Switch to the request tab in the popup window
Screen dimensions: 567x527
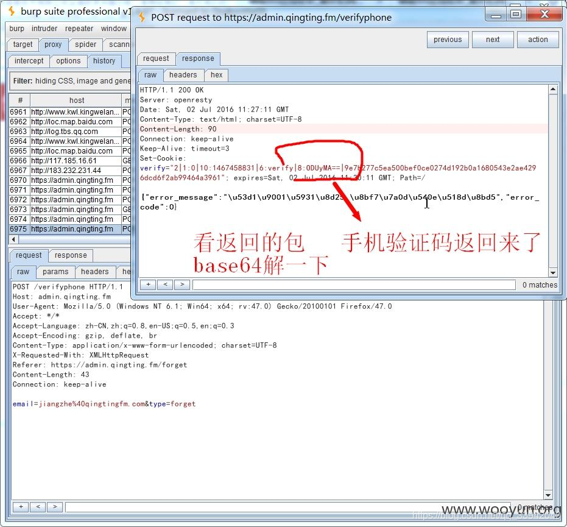(x=156, y=58)
